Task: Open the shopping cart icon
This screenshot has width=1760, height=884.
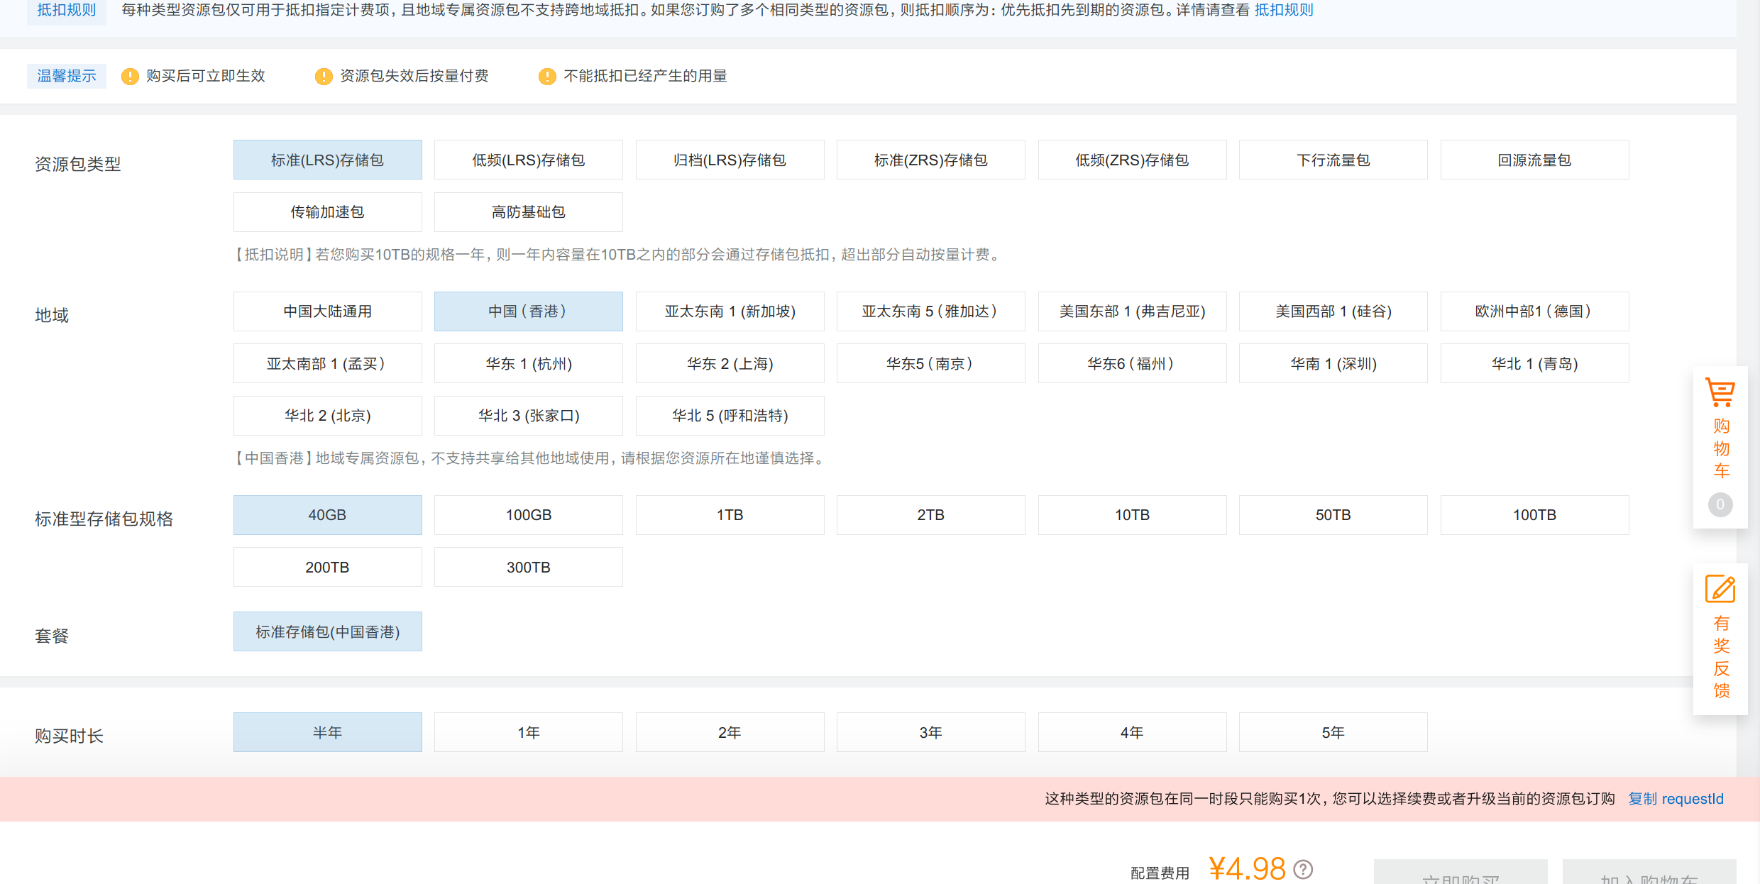Action: click(x=1720, y=392)
